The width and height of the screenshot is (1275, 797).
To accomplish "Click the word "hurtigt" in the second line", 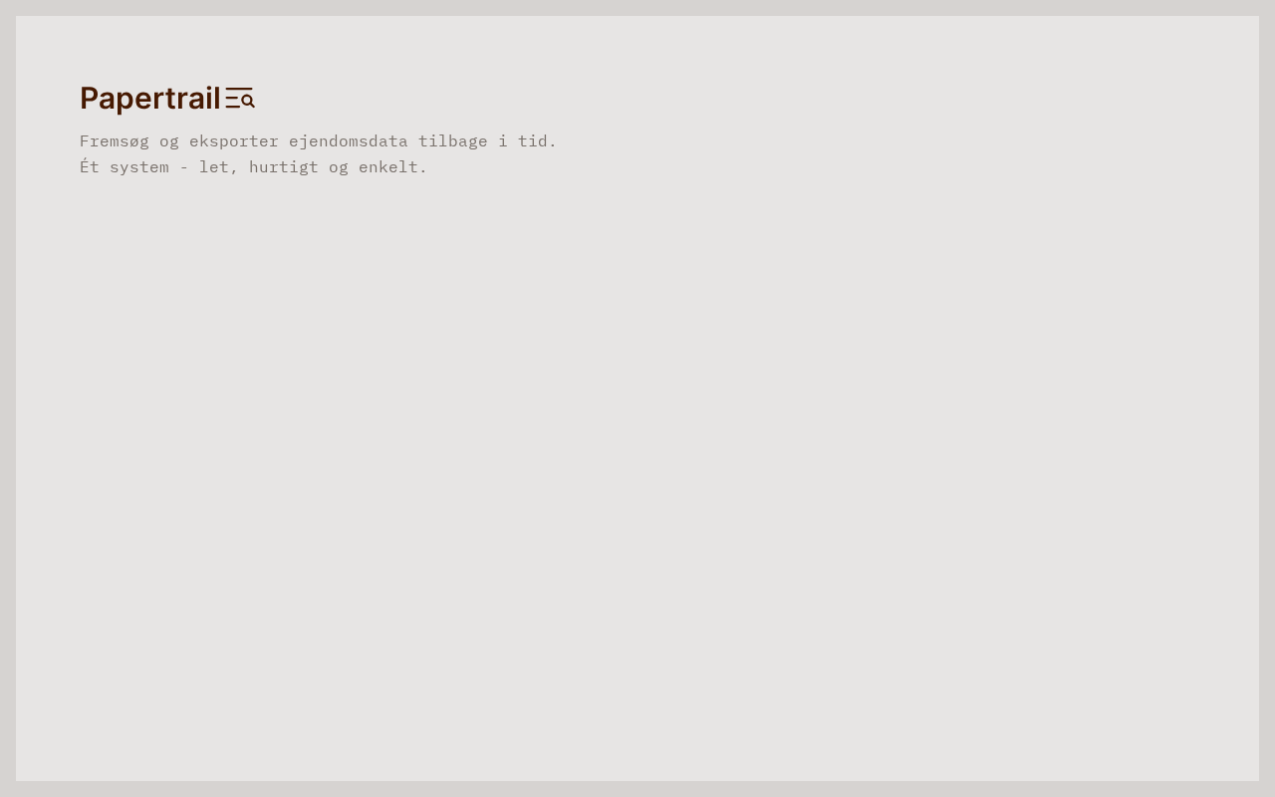I will point(284,167).
